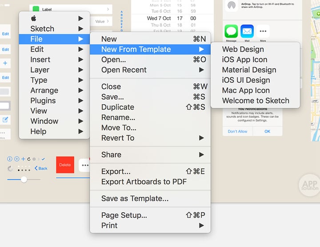
Task: Expand the Sketch menu arrow
Action: (x=81, y=28)
